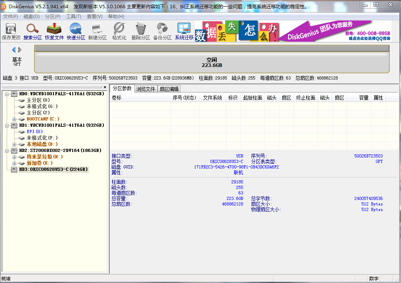
Task: Switch to the 扇区编辑 tab
Action: [169, 89]
